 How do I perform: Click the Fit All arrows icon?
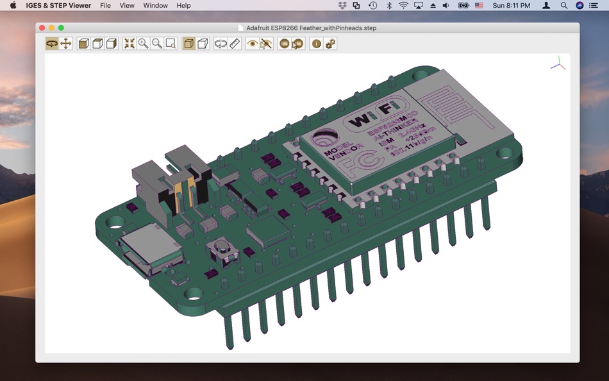click(x=129, y=44)
